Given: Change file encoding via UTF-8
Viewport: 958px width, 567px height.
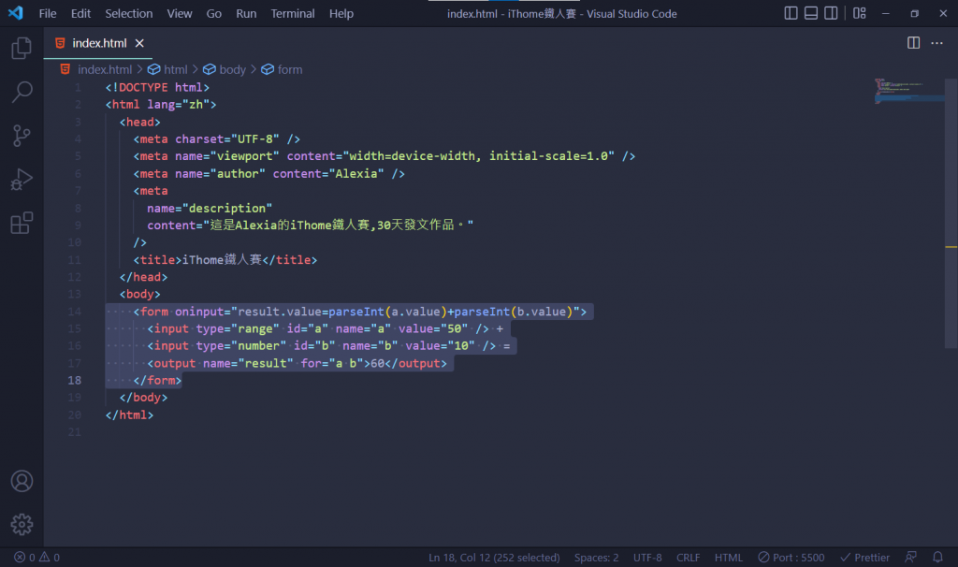Looking at the screenshot, I should pyautogui.click(x=647, y=558).
